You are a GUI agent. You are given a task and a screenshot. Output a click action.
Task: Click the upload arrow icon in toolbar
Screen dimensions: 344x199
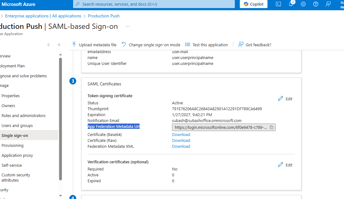pyautogui.click(x=74, y=45)
